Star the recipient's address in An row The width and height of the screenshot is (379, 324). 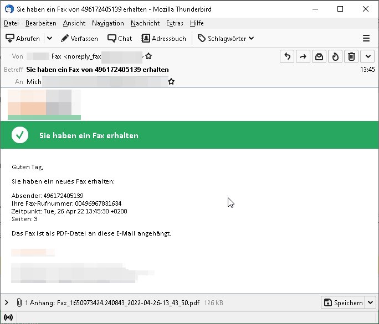coord(171,82)
